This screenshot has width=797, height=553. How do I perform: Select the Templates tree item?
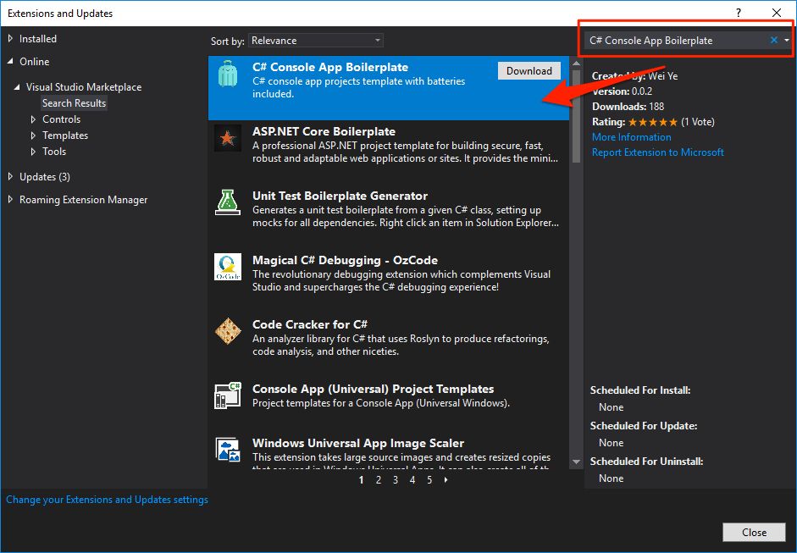(x=65, y=135)
